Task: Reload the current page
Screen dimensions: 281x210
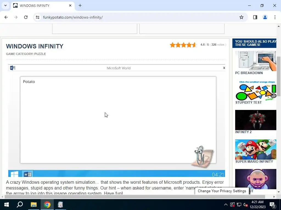Action: tap(26, 17)
